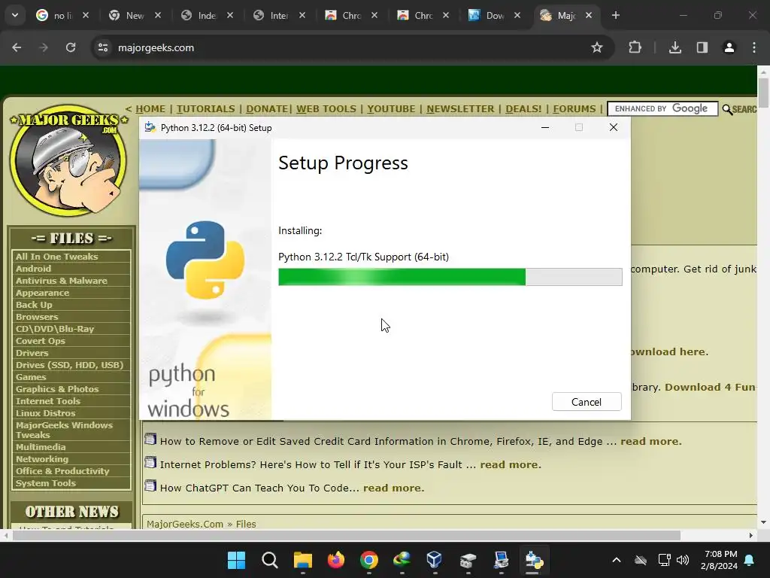Viewport: 770px width, 578px height.
Task: Open taskbar Search icon
Action: pyautogui.click(x=270, y=560)
